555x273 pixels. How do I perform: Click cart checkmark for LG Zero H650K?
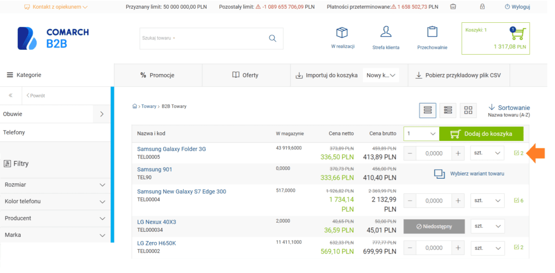pyautogui.click(x=519, y=248)
